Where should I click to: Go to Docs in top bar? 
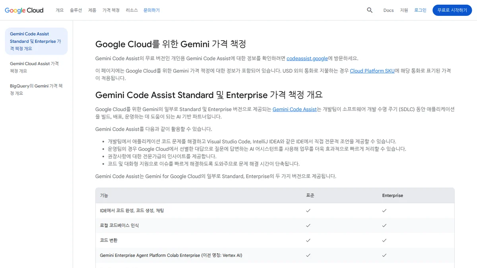click(388, 10)
